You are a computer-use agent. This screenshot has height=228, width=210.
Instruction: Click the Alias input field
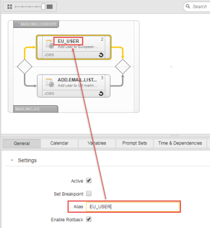133,207
